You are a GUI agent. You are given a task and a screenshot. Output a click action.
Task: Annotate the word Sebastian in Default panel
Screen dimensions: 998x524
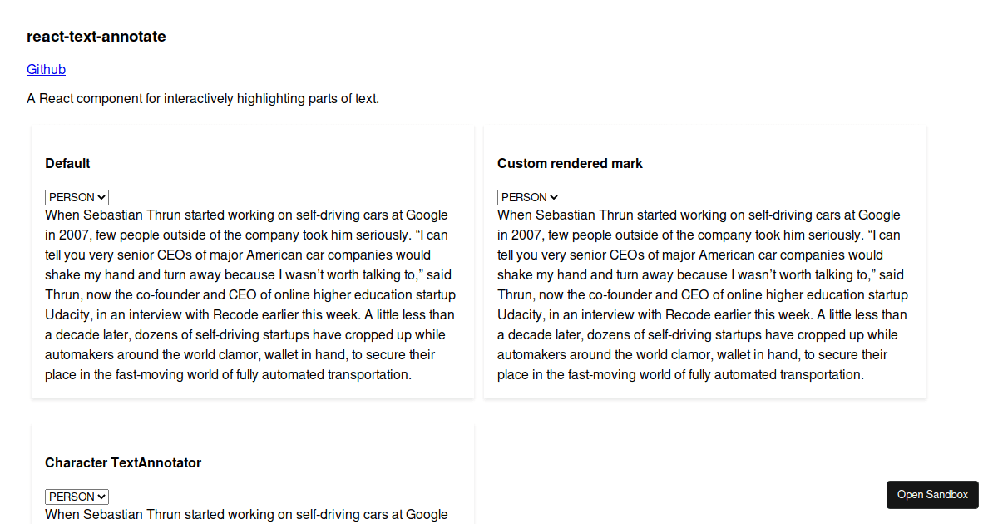114,215
